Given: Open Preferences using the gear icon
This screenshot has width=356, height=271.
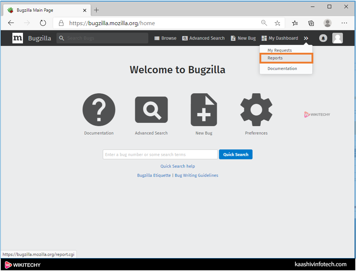Looking at the screenshot, I should click(x=256, y=110).
